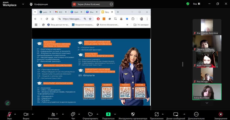Open screen share options ellipsis for Аліна Колісник

(x=111, y=4)
